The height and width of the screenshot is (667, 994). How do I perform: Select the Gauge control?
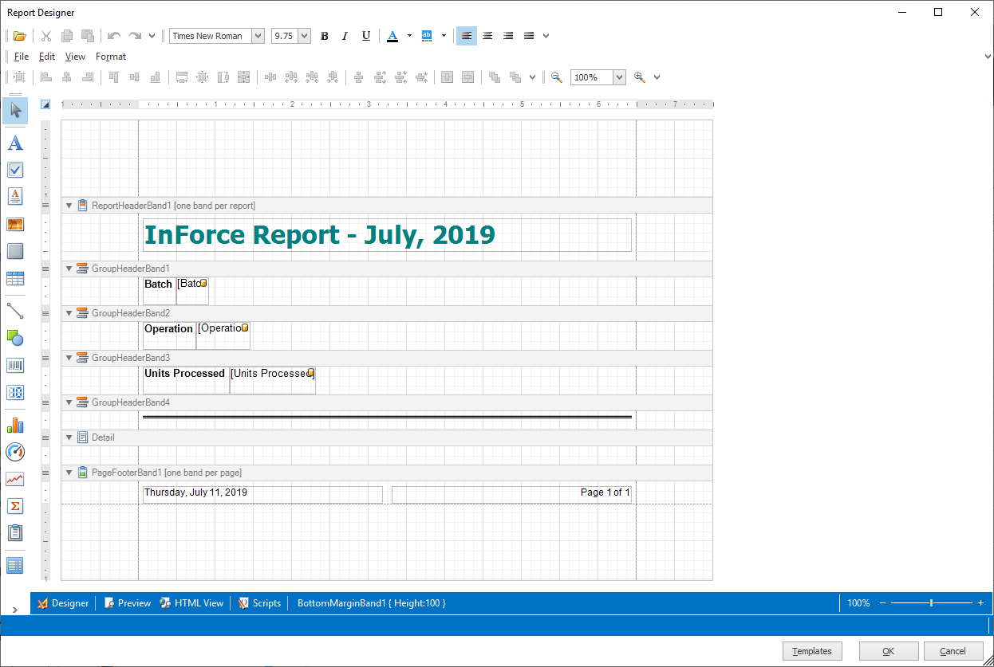15,452
